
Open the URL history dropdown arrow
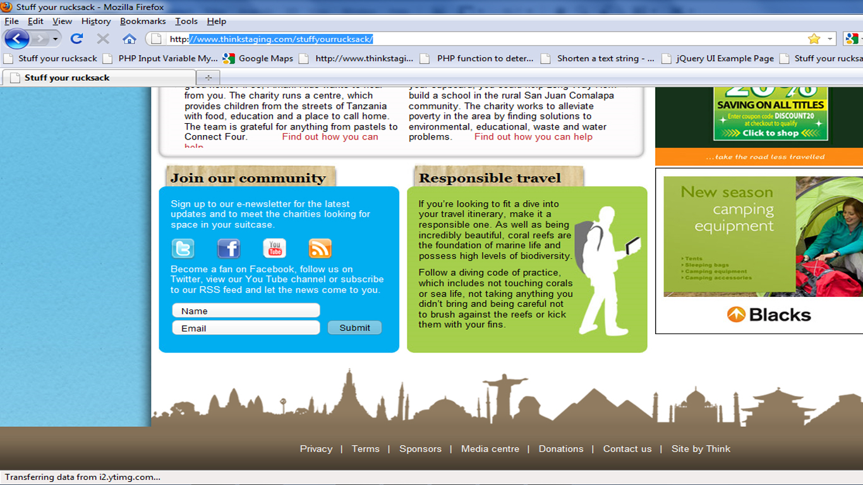pyautogui.click(x=830, y=39)
